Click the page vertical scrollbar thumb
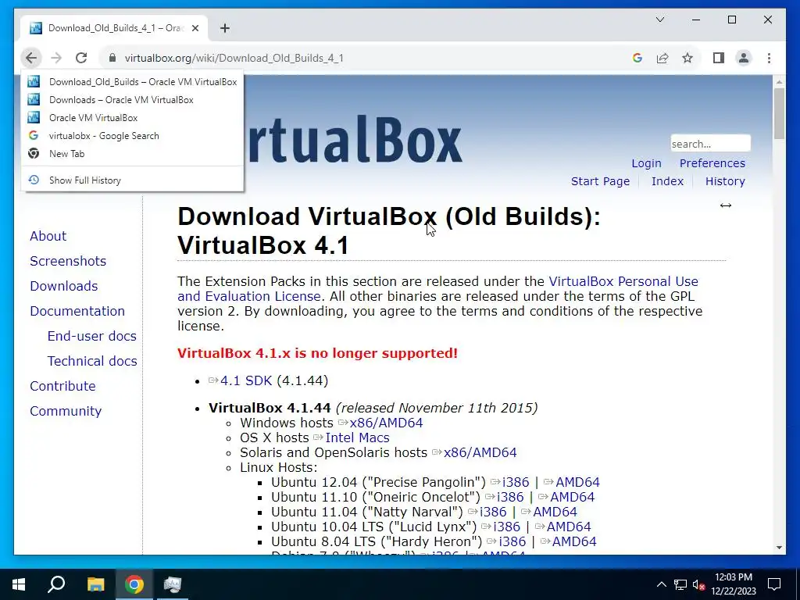 point(779,114)
